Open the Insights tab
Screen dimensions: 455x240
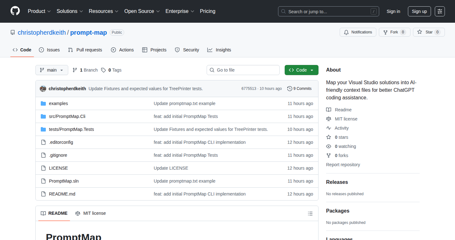coord(219,50)
